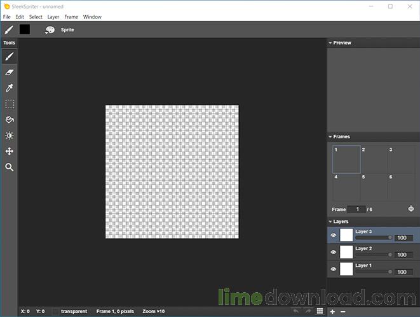The image size is (420, 317).
Task: Open the Layer menu
Action: click(x=53, y=17)
